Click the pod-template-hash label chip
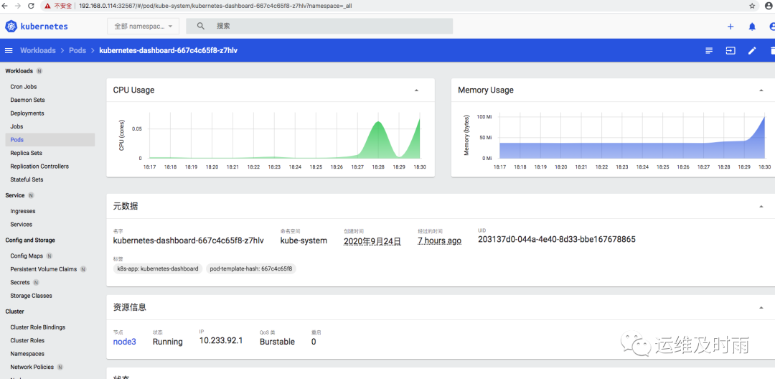Image resolution: width=775 pixels, height=379 pixels. coord(251,268)
